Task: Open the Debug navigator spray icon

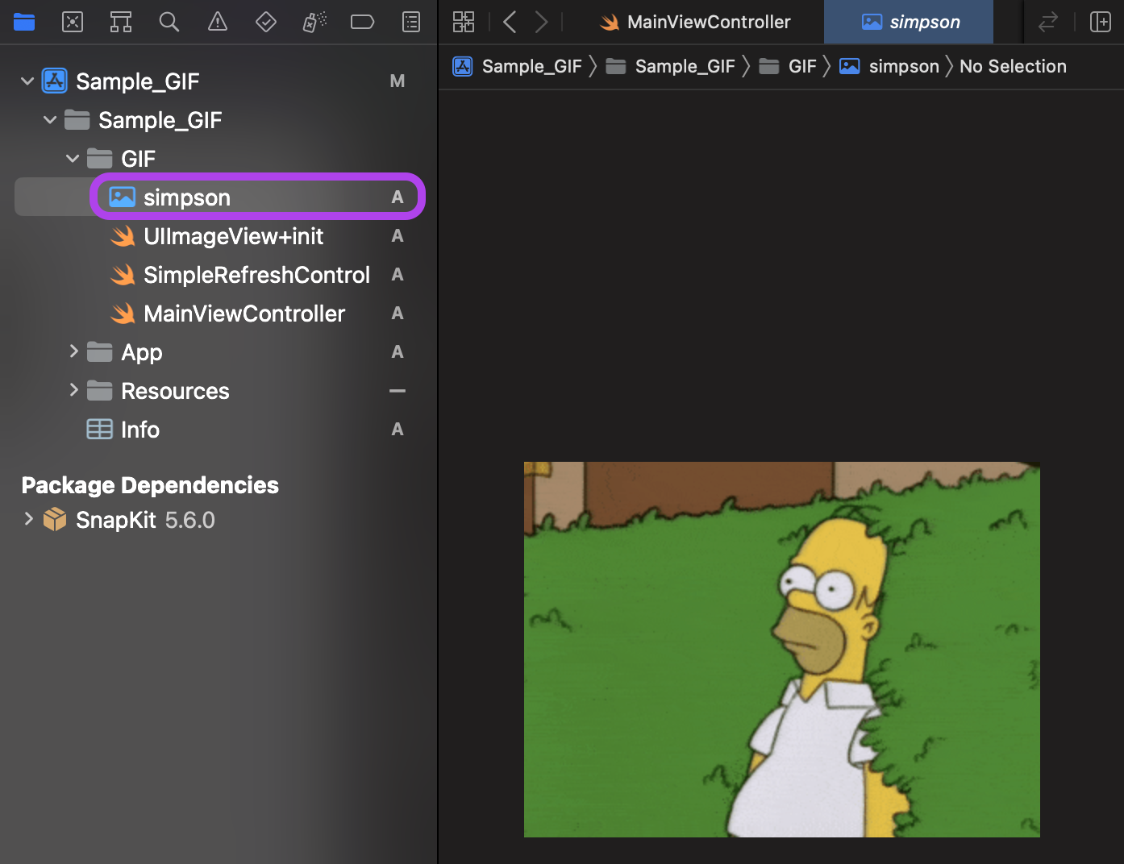Action: 314,22
